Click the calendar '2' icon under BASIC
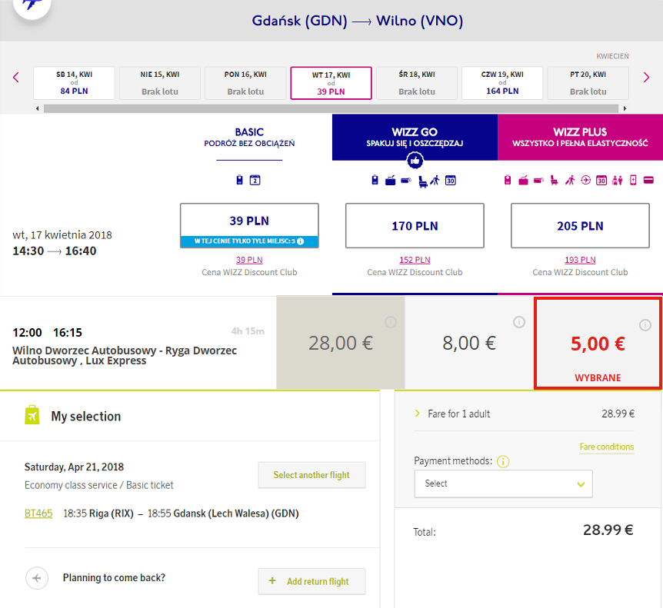The height and width of the screenshot is (608, 663). (255, 180)
